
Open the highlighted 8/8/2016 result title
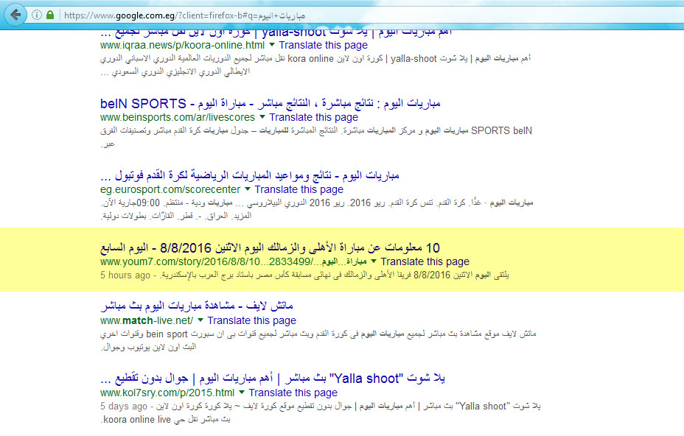click(270, 247)
